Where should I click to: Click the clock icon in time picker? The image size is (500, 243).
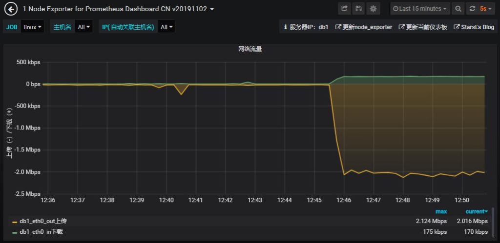coord(396,9)
